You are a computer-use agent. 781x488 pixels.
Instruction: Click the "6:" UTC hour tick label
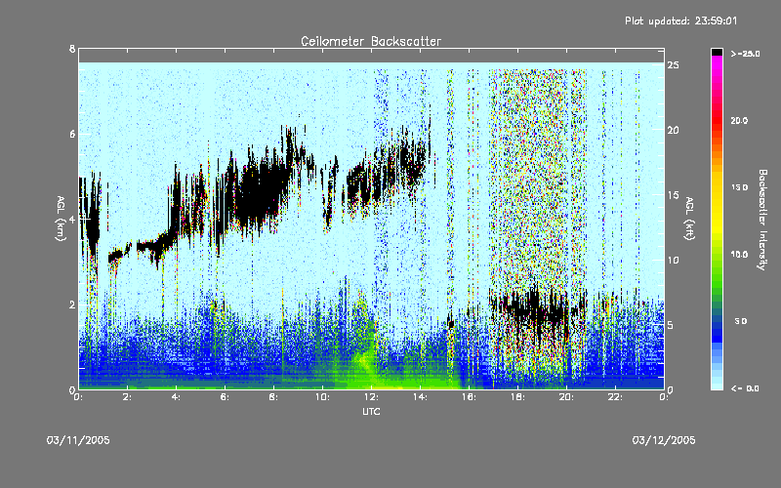pyautogui.click(x=226, y=397)
